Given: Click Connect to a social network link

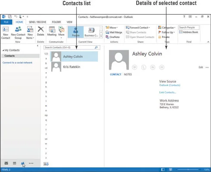Looking at the screenshot, I should (17, 63).
